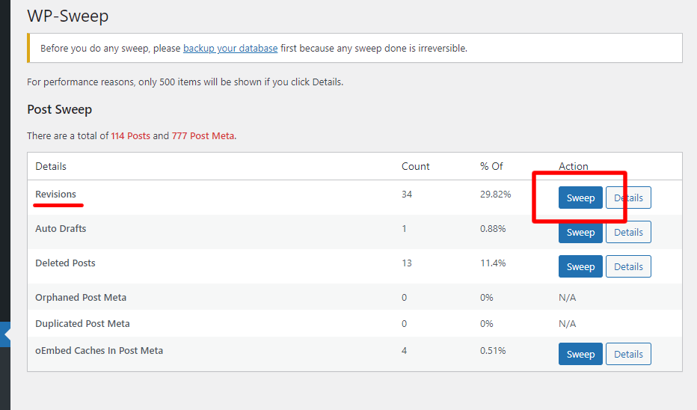
Task: Click the Action column header
Action: pyautogui.click(x=574, y=166)
